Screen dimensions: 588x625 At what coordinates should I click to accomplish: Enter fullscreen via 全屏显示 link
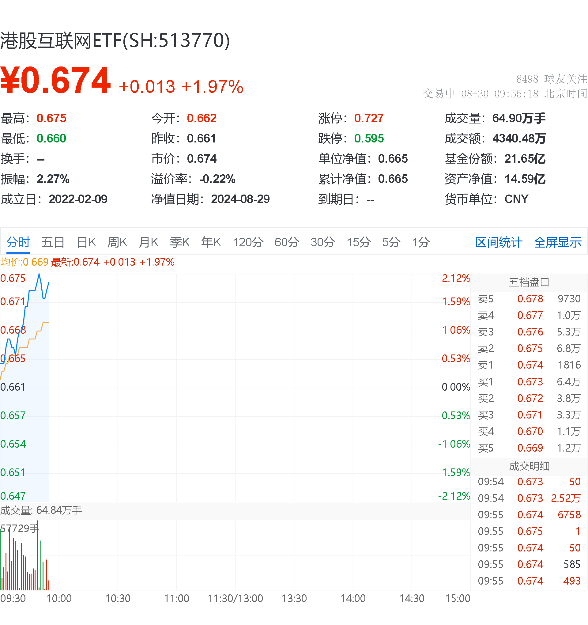pyautogui.click(x=558, y=242)
